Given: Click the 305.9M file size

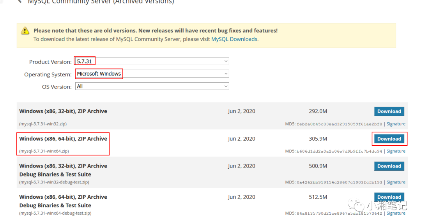Looking at the screenshot, I should pyautogui.click(x=318, y=139).
